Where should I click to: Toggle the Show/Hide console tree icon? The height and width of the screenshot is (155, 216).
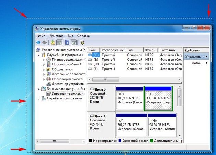(59, 43)
